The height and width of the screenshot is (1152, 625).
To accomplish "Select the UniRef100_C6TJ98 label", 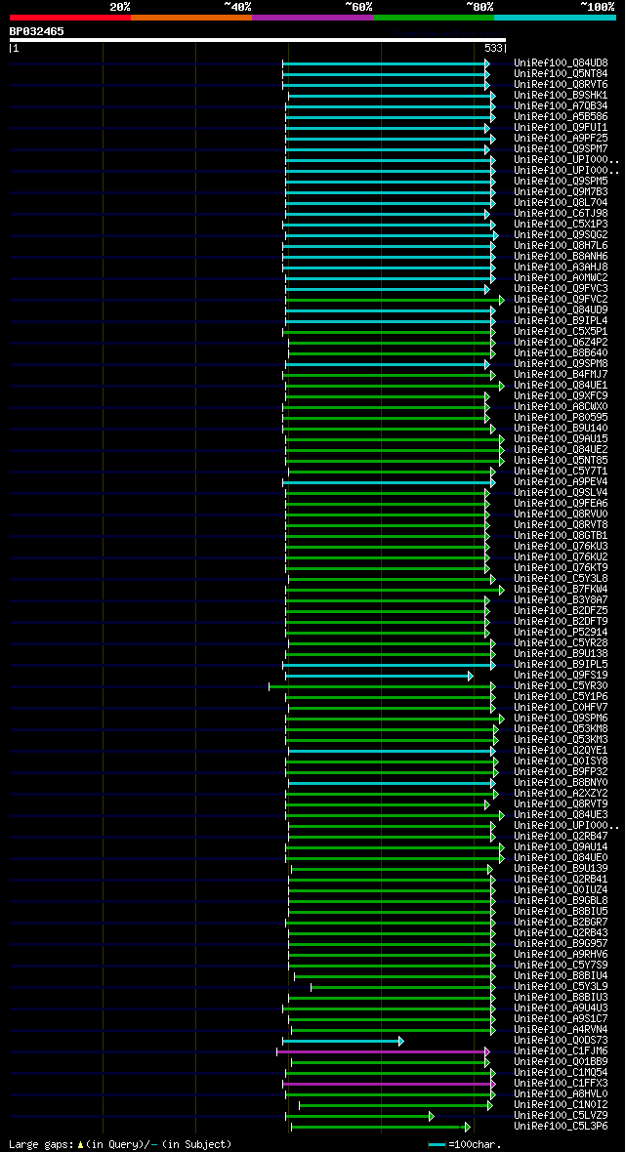I will pyautogui.click(x=561, y=213).
